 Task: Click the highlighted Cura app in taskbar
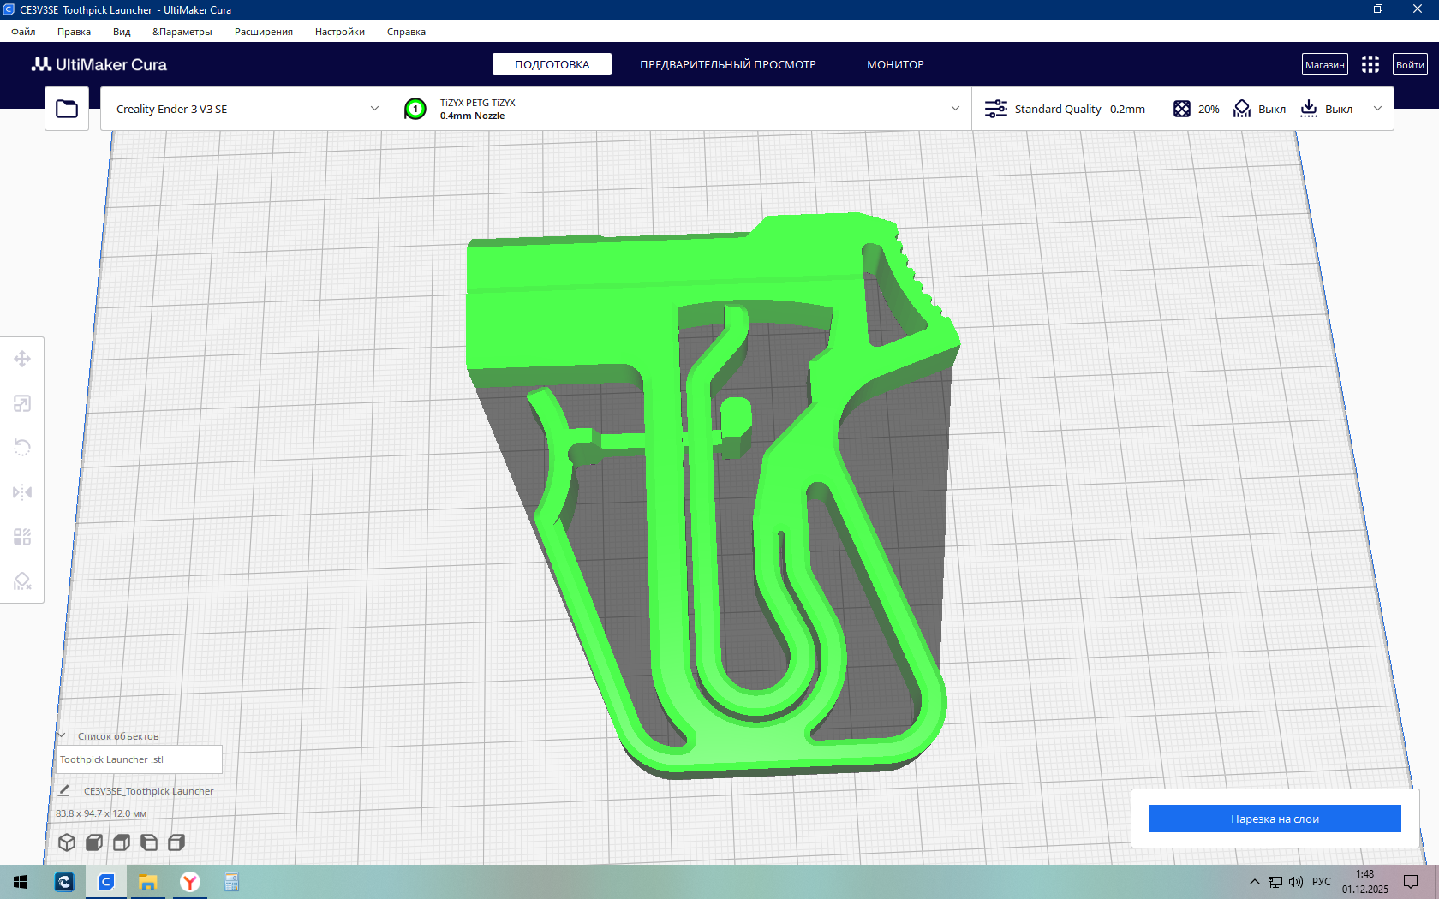tap(106, 882)
